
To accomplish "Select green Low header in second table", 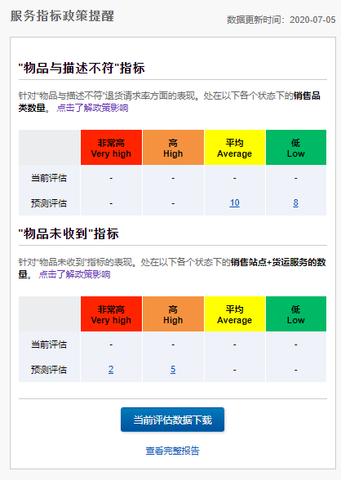I will (x=296, y=313).
